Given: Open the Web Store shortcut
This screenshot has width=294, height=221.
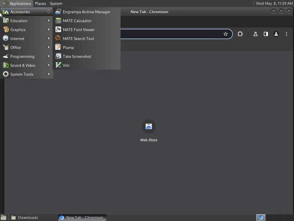Looking at the screenshot, I should click(149, 131).
